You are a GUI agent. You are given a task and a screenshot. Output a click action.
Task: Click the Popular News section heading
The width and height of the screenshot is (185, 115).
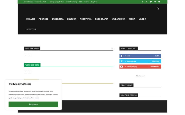point(32,49)
